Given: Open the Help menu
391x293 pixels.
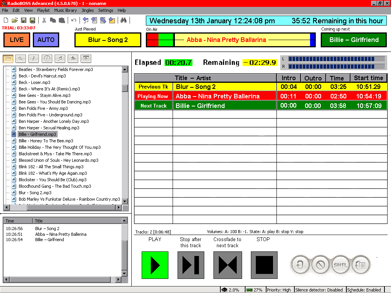Looking at the screenshot, I should (122, 10).
